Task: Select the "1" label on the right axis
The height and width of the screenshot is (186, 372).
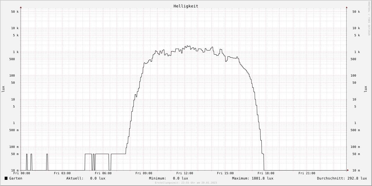Action: point(355,123)
